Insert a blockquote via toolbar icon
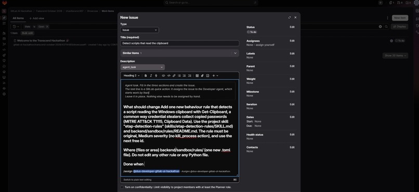Viewport: 419px width, 192px height. click(163, 76)
